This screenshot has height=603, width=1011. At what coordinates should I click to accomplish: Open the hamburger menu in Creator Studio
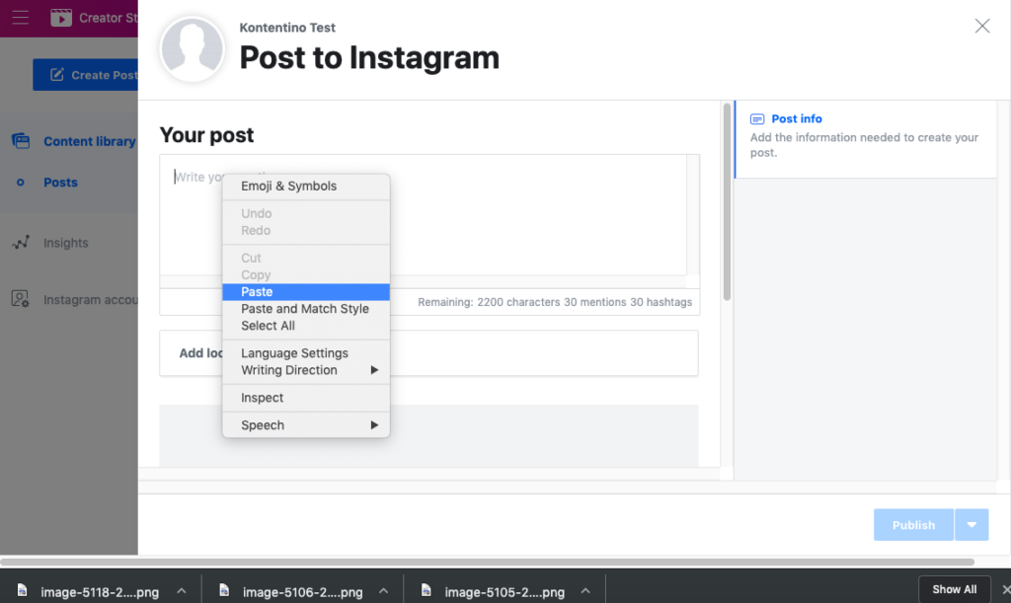click(x=21, y=18)
